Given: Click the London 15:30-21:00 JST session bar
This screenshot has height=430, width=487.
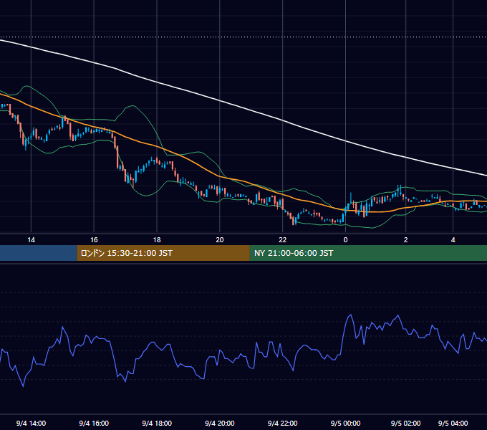Looking at the screenshot, I should [x=163, y=253].
